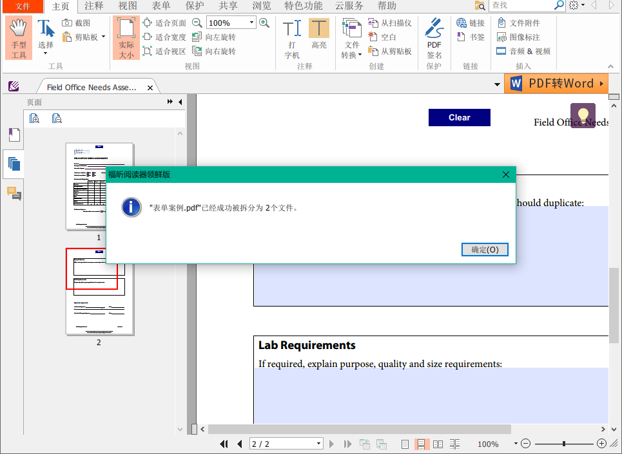Toggle Actual Size (实际大小) view
Viewport: 622px width, 454px height.
(126, 39)
